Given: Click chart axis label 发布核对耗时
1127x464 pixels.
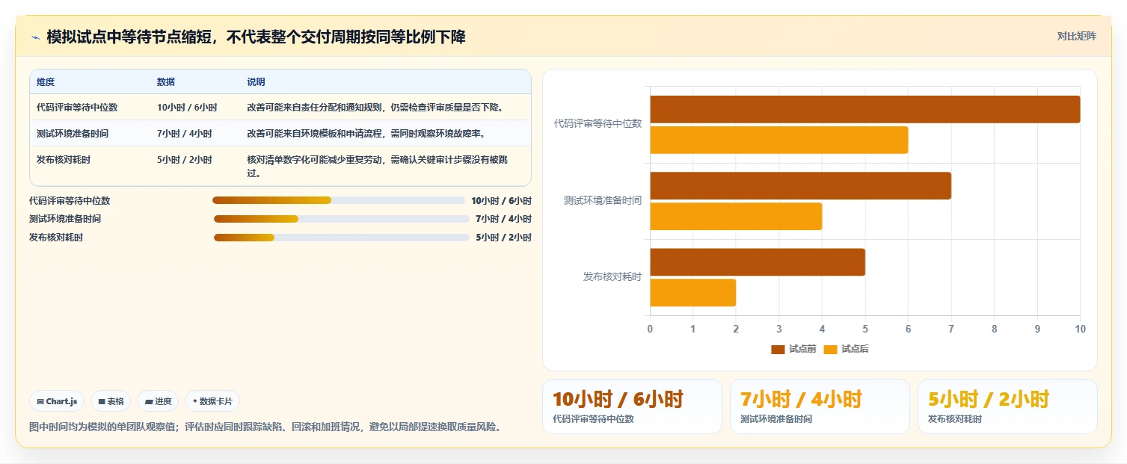Looking at the screenshot, I should point(612,276).
